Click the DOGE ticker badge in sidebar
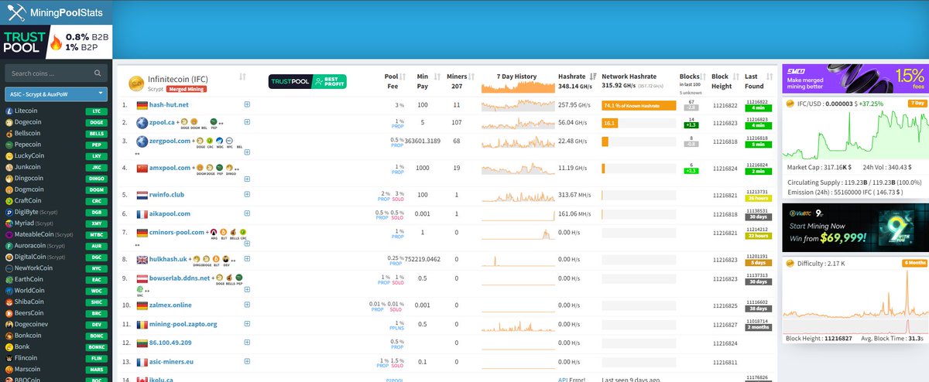Screen dimensions: 929x382 pos(96,122)
